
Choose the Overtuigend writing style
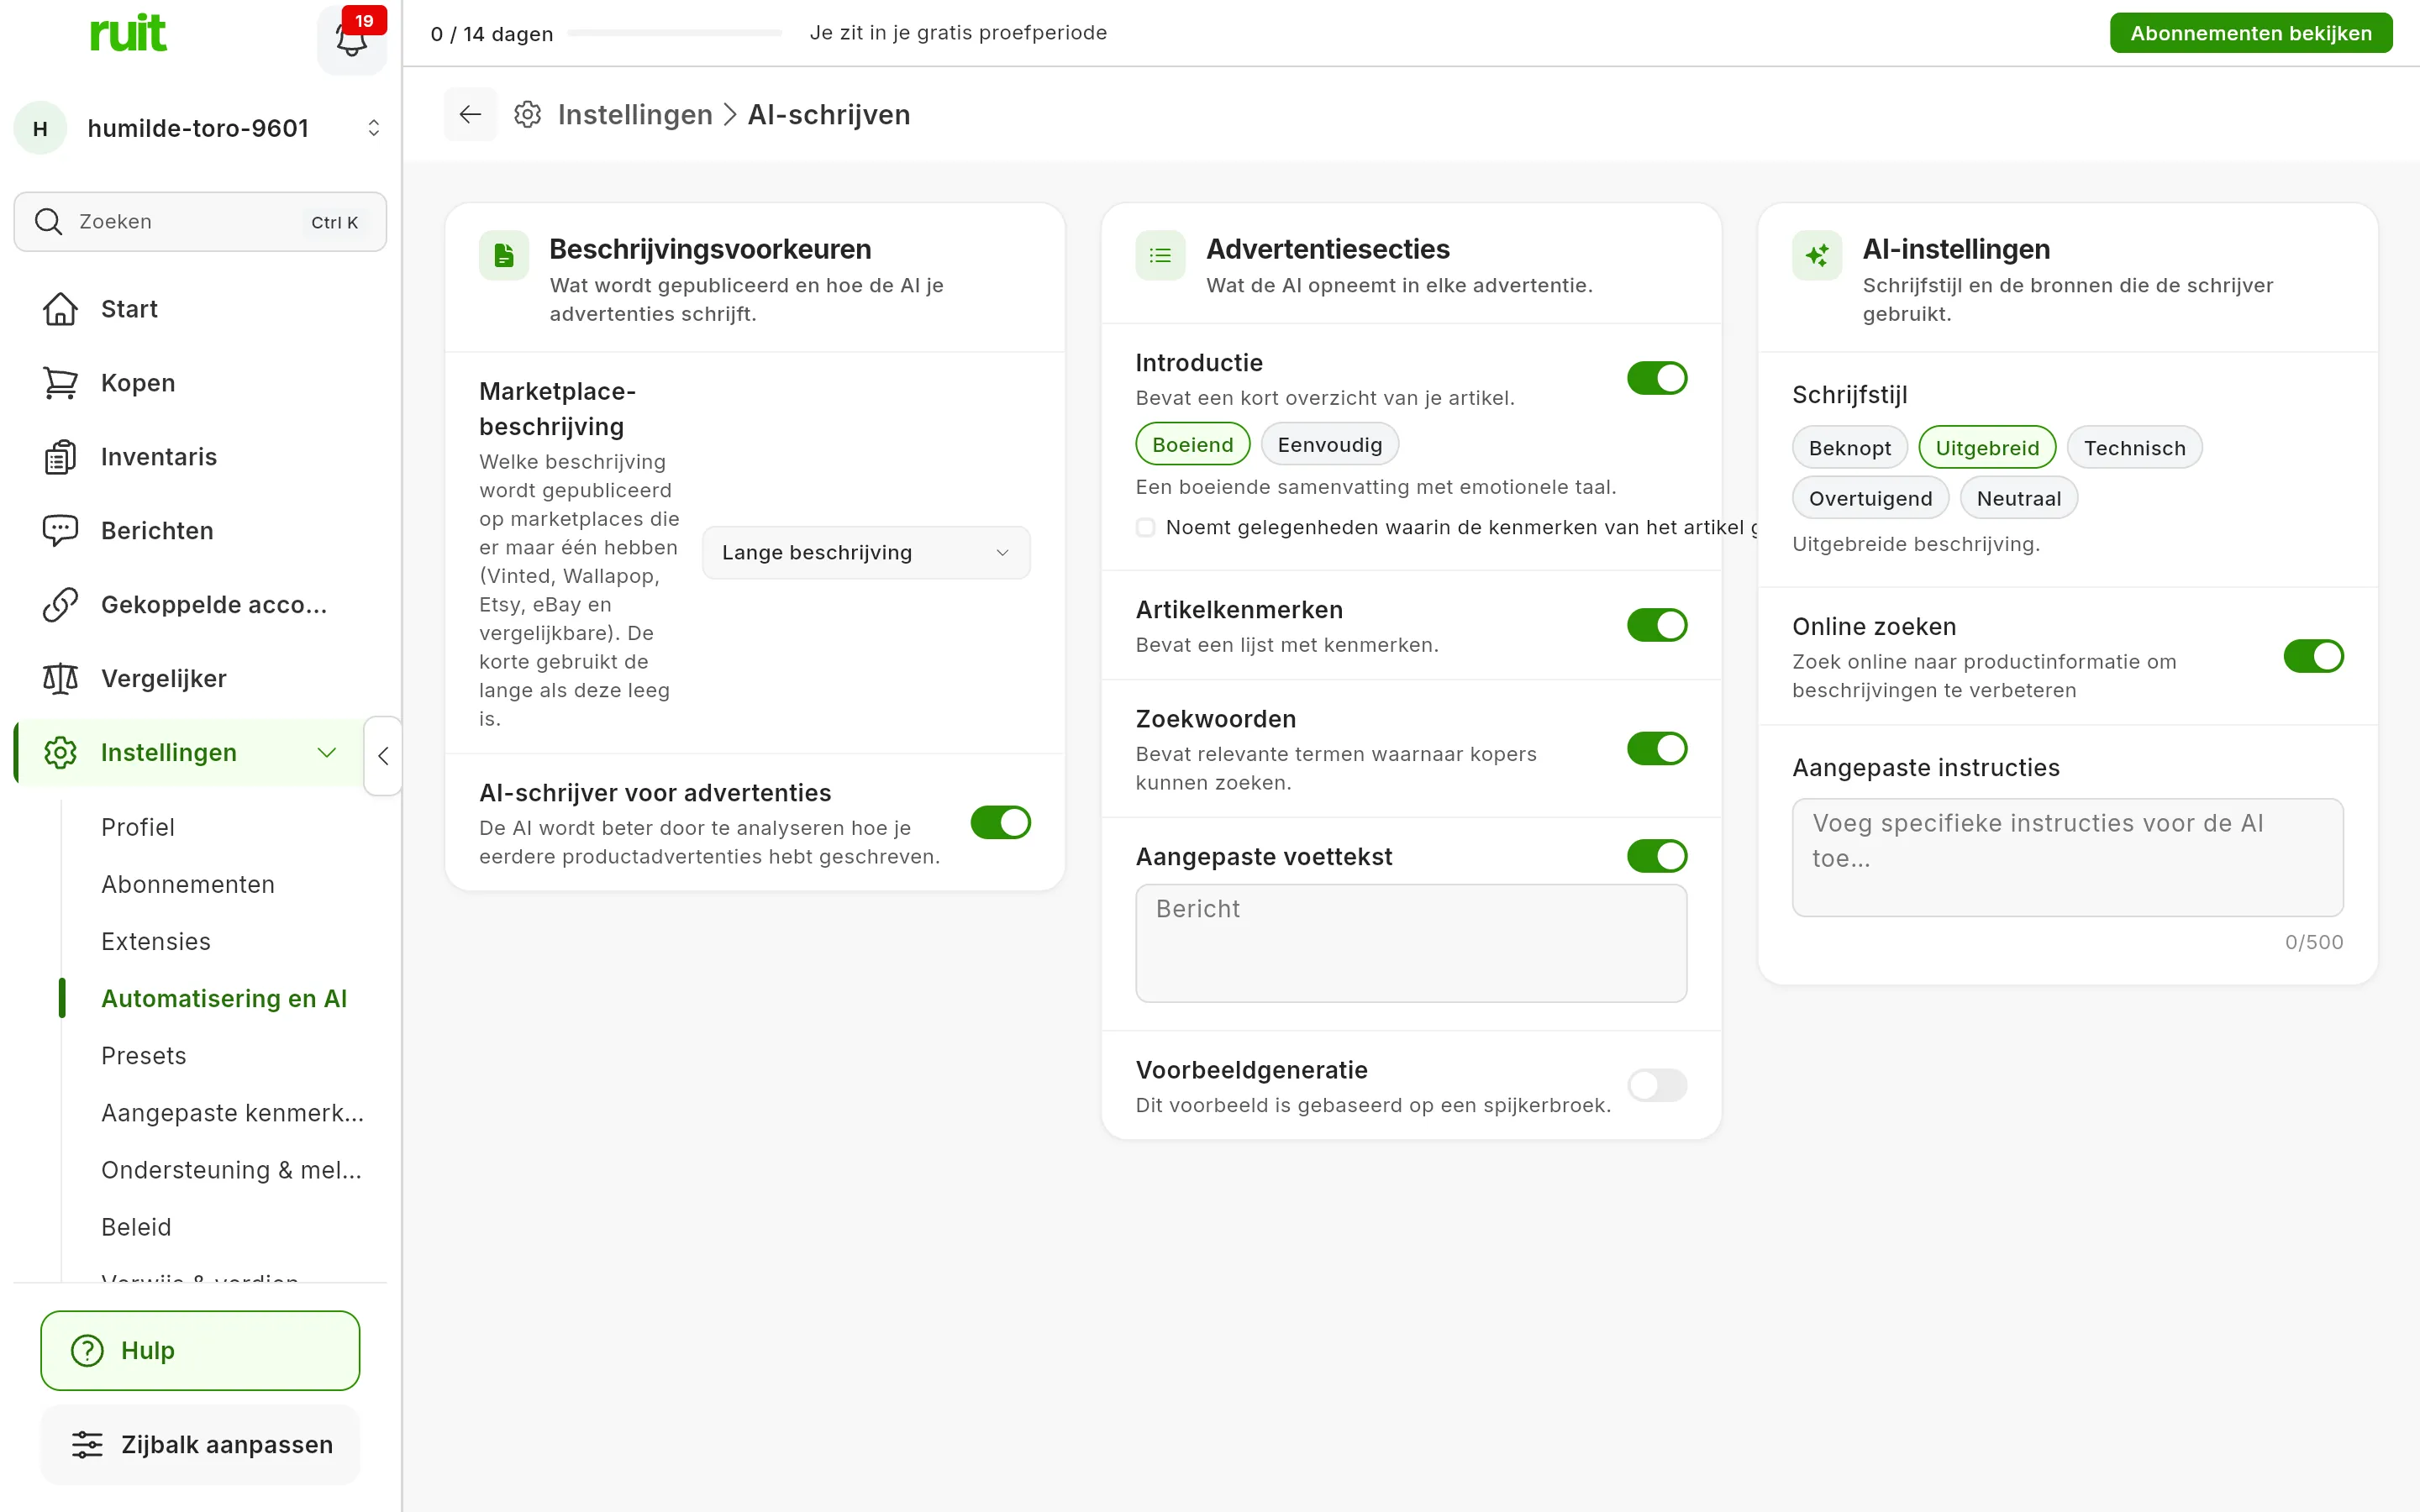[1870, 498]
